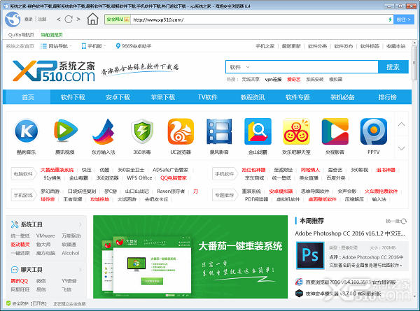Switch to the 当前浏览页 tab

pos(52,35)
